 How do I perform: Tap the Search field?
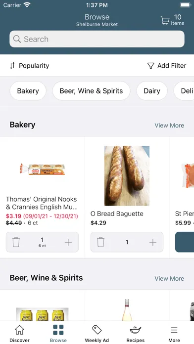97,39
